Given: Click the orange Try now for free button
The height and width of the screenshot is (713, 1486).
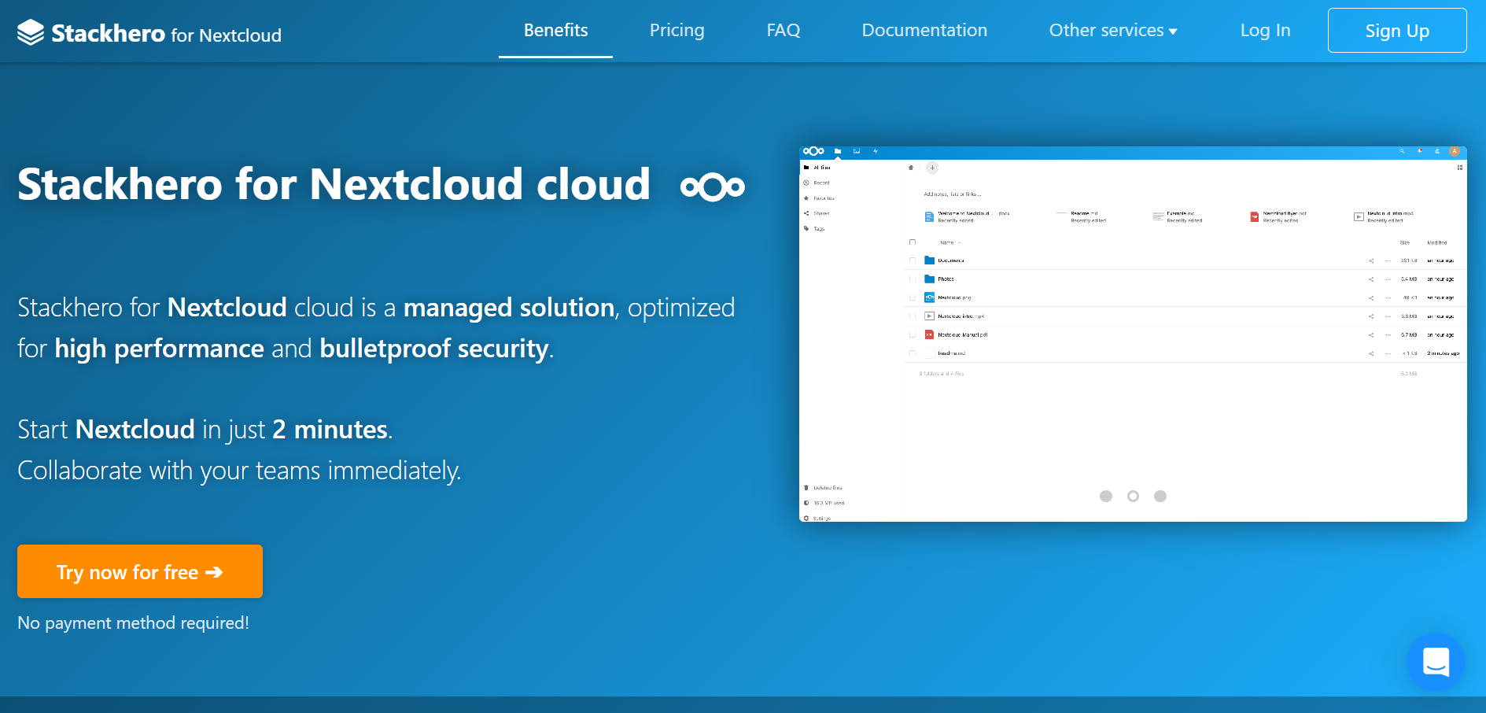Looking at the screenshot, I should pos(140,571).
